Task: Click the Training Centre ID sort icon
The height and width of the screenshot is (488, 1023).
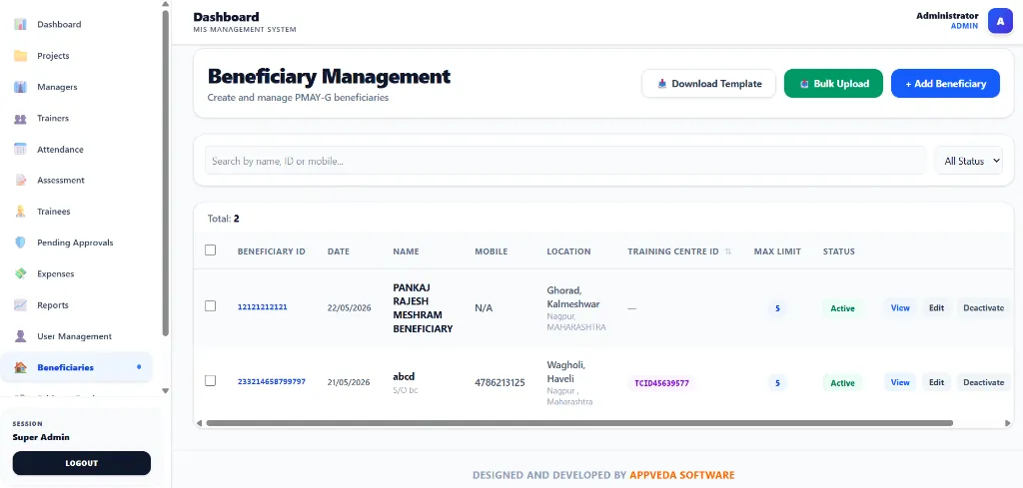Action: (x=728, y=251)
